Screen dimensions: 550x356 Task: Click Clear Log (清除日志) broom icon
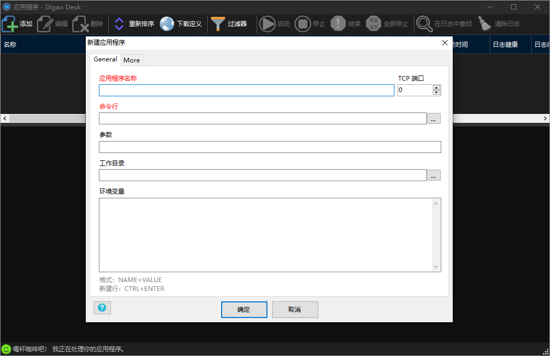click(485, 24)
